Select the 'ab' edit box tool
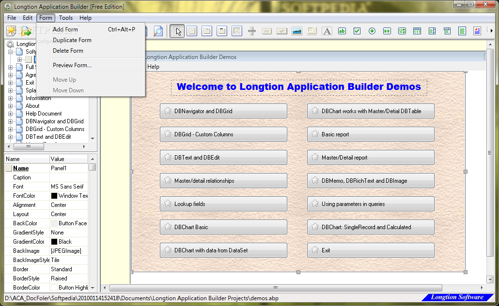The image size is (499, 306). tap(342, 31)
